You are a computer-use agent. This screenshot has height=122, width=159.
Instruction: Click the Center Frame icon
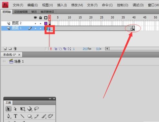[x=51, y=49]
